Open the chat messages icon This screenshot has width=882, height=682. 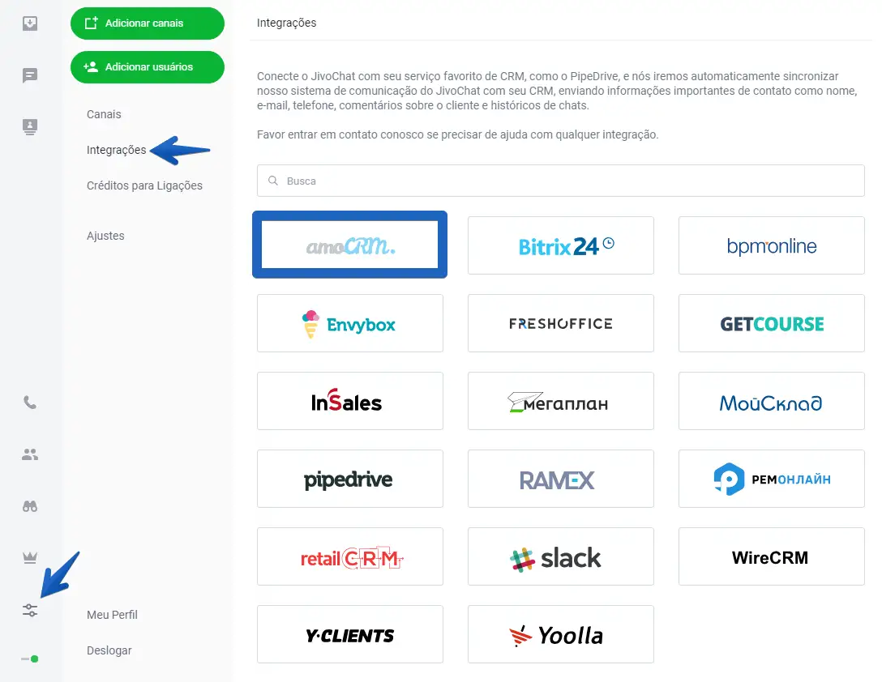coord(30,75)
